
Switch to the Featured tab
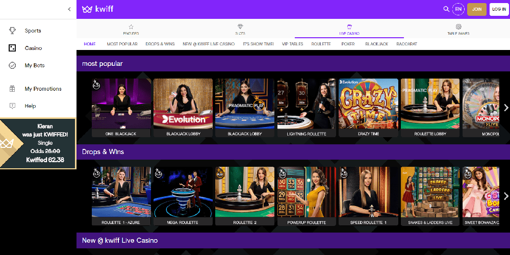pyautogui.click(x=131, y=29)
